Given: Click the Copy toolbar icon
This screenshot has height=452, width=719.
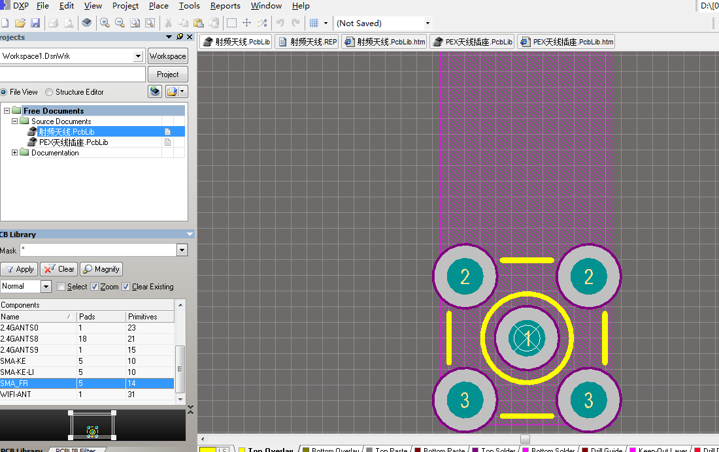Looking at the screenshot, I should (x=184, y=23).
